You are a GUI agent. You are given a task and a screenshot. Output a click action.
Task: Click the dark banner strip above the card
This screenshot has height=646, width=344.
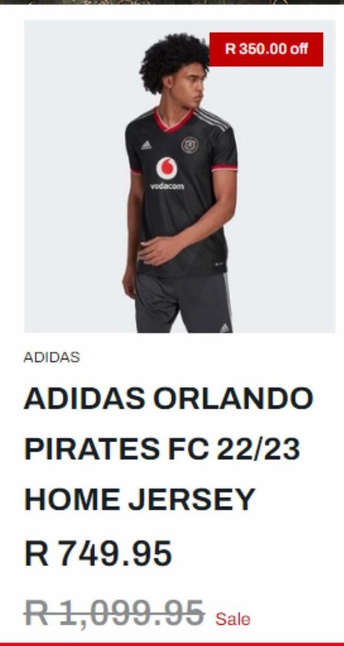click(x=172, y=2)
